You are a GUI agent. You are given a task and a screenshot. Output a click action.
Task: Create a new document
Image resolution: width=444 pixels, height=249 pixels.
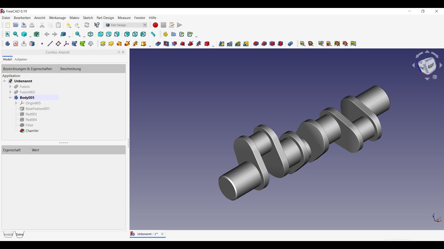click(x=8, y=25)
